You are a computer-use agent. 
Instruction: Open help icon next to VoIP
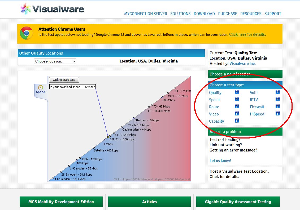(278, 92)
